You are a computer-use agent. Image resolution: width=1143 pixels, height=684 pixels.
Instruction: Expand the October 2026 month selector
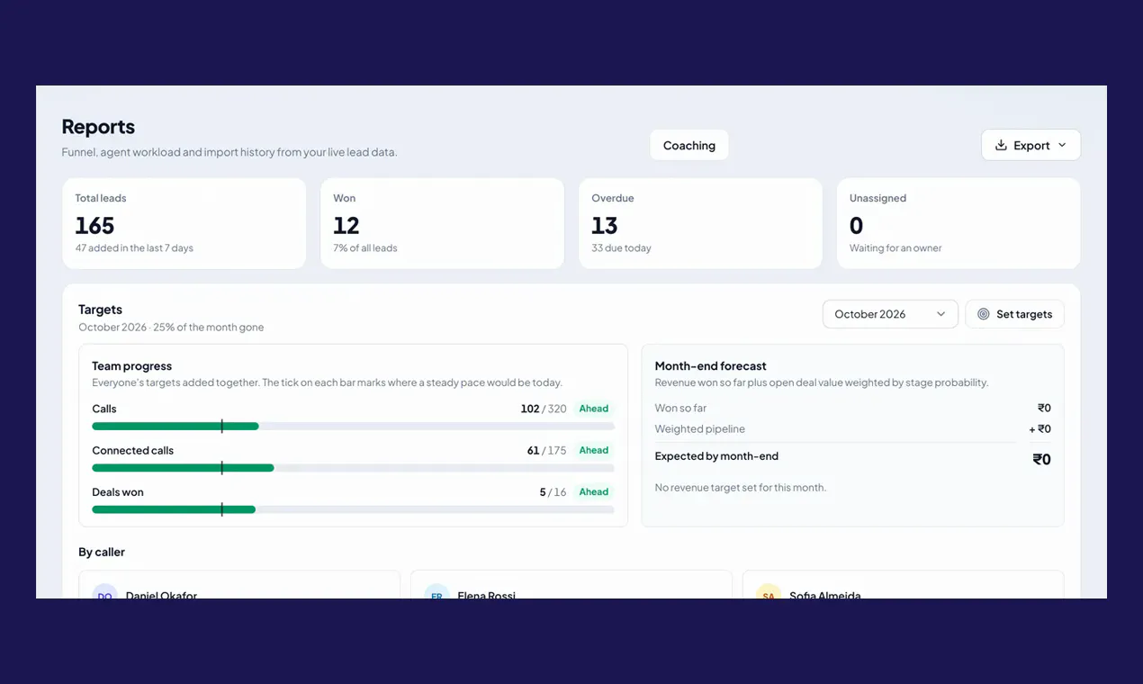coord(890,314)
